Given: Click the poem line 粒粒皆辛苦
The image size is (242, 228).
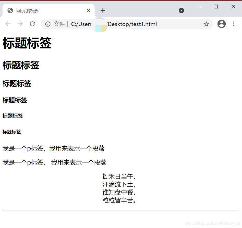Looking at the screenshot, I should pos(119,200).
